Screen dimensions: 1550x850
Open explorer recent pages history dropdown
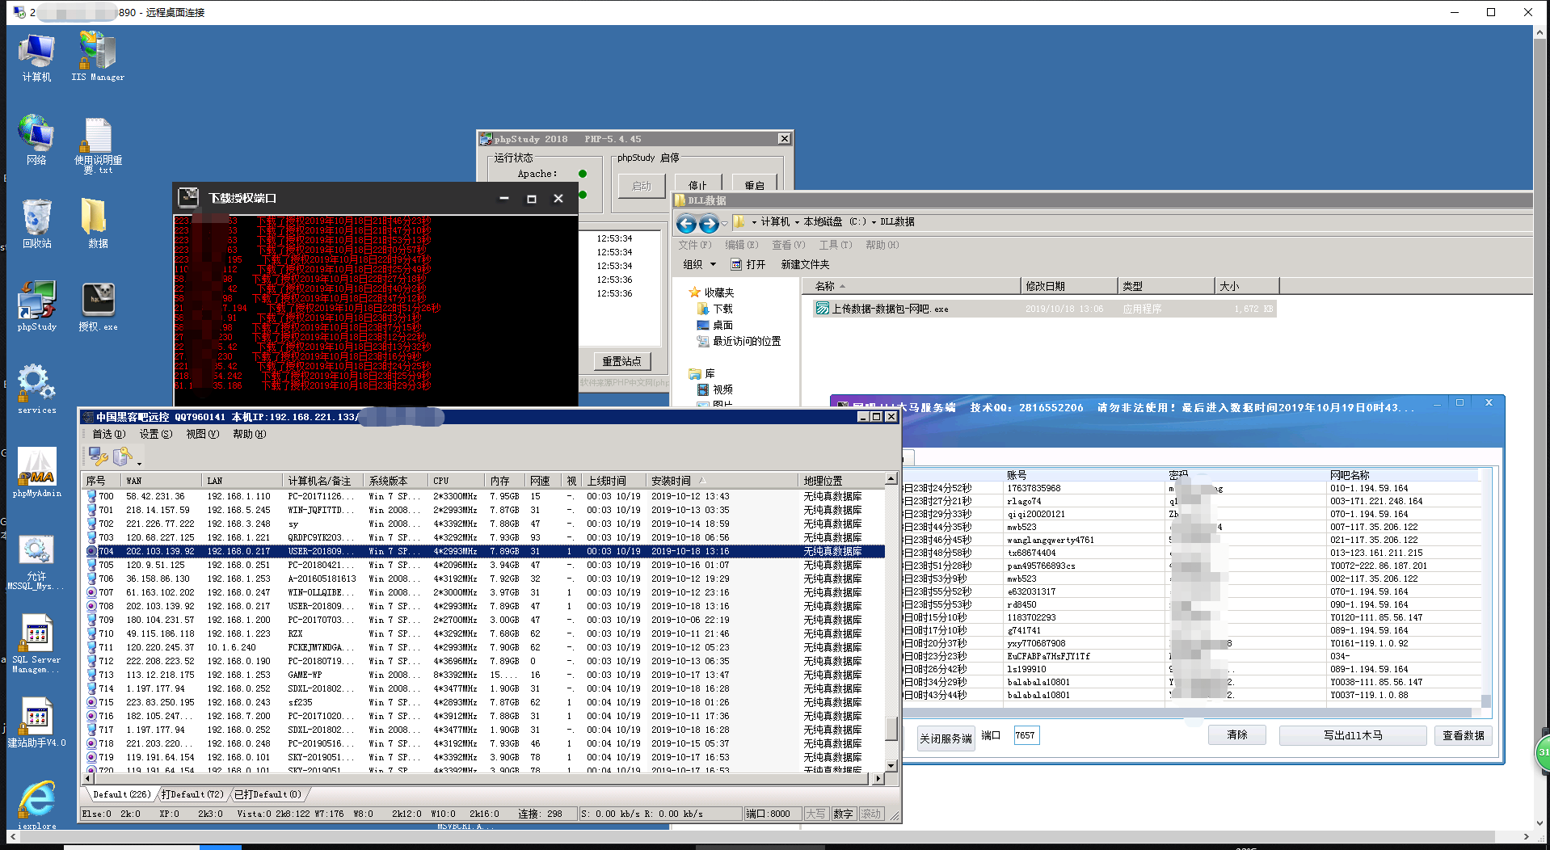(725, 223)
